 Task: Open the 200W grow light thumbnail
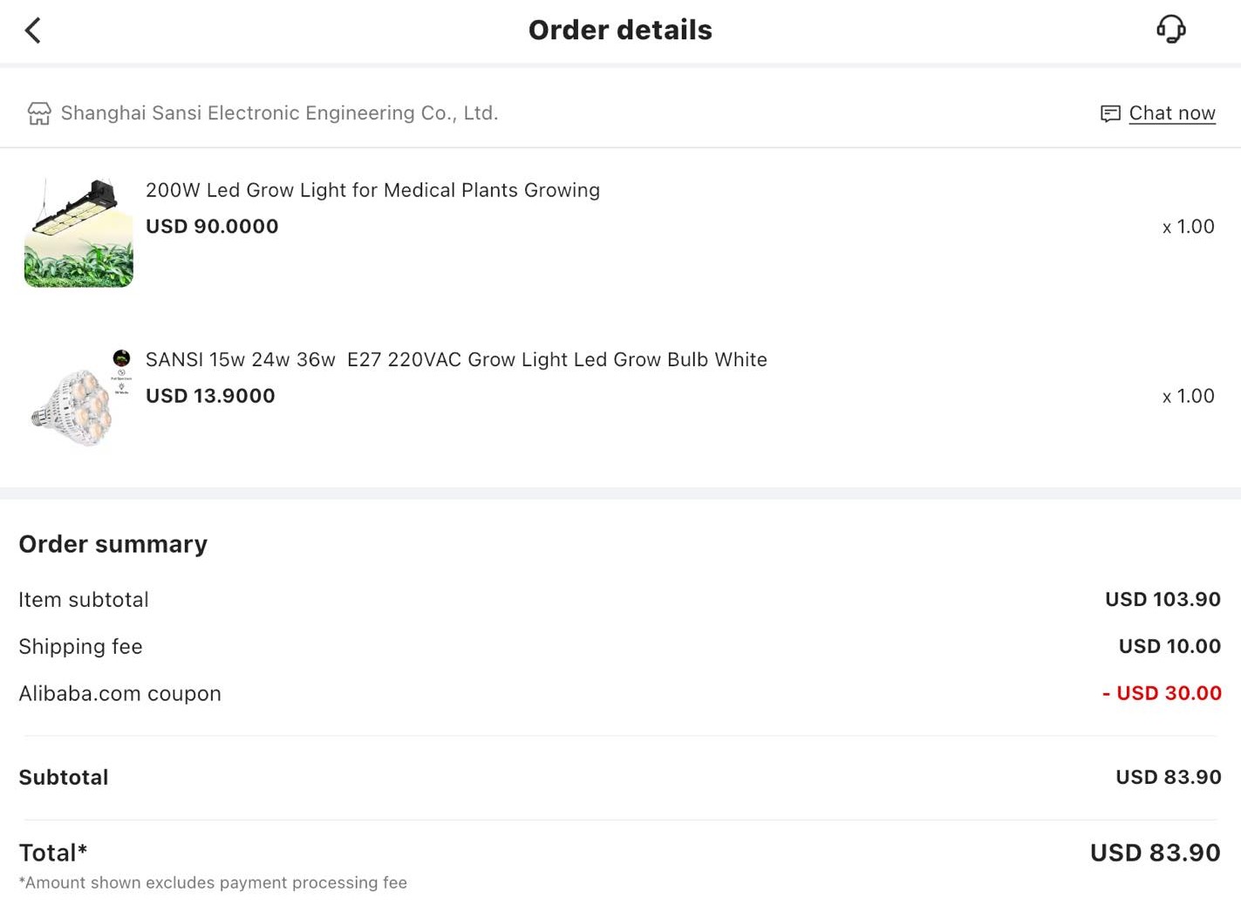(78, 233)
